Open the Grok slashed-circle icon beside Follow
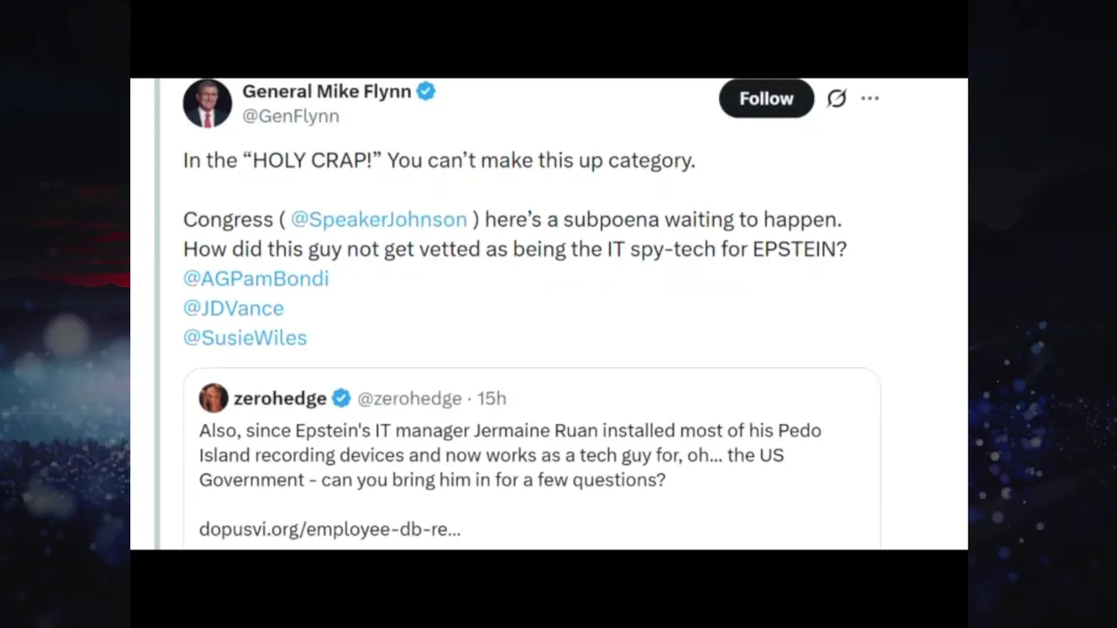The height and width of the screenshot is (628, 1117). click(x=836, y=99)
